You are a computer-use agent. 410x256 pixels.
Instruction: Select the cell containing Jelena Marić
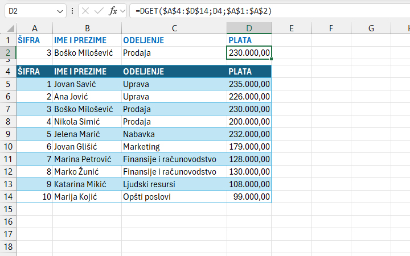pyautogui.click(x=87, y=134)
